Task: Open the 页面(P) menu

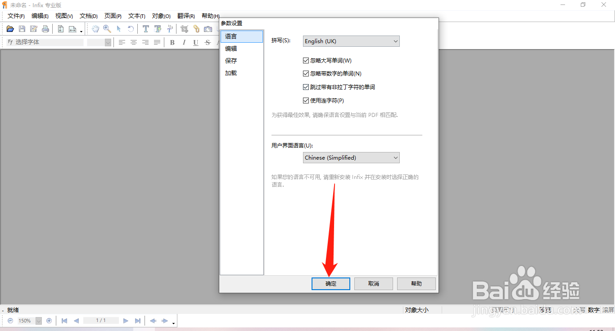Action: [113, 16]
